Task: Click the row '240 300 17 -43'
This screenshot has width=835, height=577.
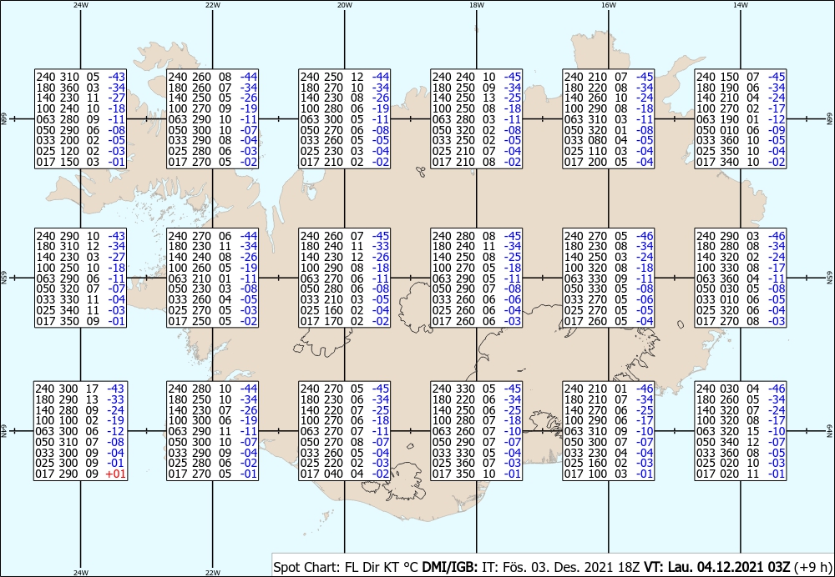Action: 80,389
